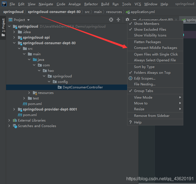196x184 pixels.
Task: Click the Project view window icon beside the Project label
Action: [11, 20]
